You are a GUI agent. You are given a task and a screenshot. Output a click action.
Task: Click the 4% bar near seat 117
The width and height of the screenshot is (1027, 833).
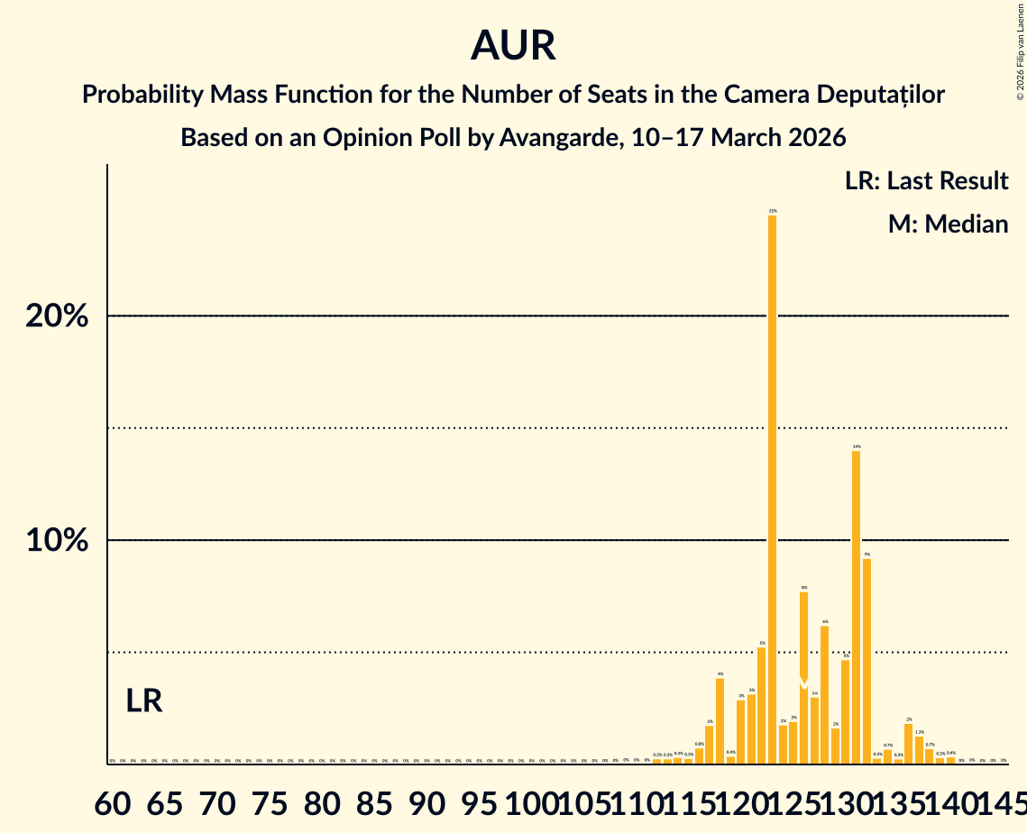tap(719, 721)
